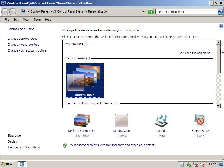Click the Desktop Background label

pos(82,131)
